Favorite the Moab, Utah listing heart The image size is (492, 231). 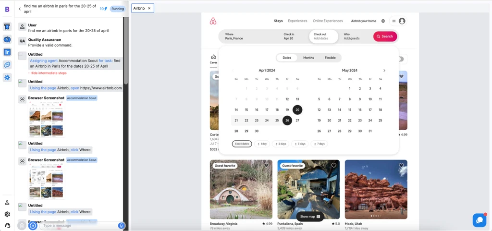pos(401,166)
